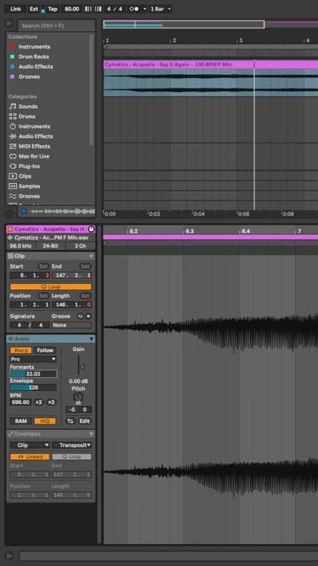This screenshot has height=566, width=318.
Task: Click the phase nudge down icon
Action: pos(88,9)
